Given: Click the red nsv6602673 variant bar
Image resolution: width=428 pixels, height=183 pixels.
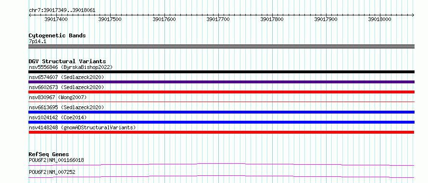Looking at the screenshot, I should [221, 92].
